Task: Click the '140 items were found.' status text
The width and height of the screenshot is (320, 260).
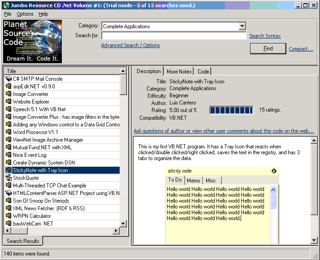Action: coord(27,254)
